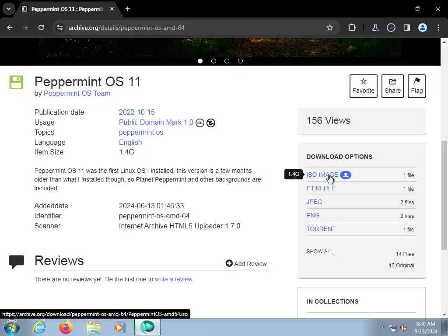The image size is (448, 336).
Task: Click the active browser taskbar icon
Action: [147, 327]
